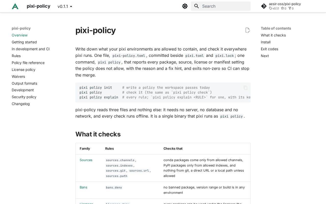
Task: Click the sources.url rule code
Action: pos(139,171)
